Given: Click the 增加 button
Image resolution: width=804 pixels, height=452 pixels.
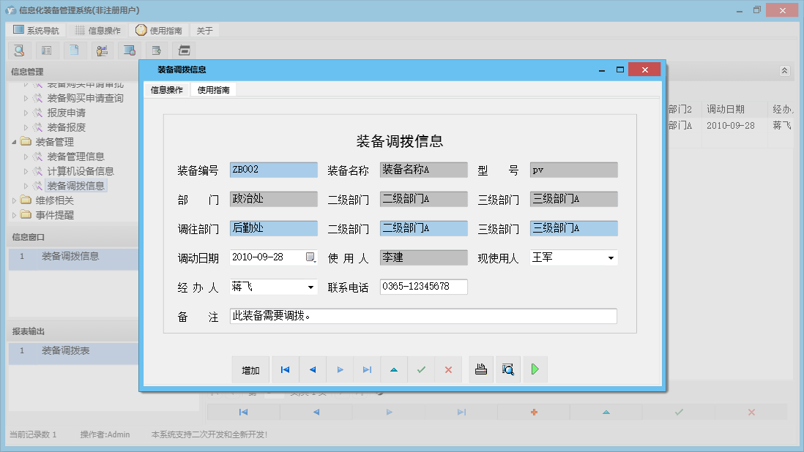Looking at the screenshot, I should [250, 370].
